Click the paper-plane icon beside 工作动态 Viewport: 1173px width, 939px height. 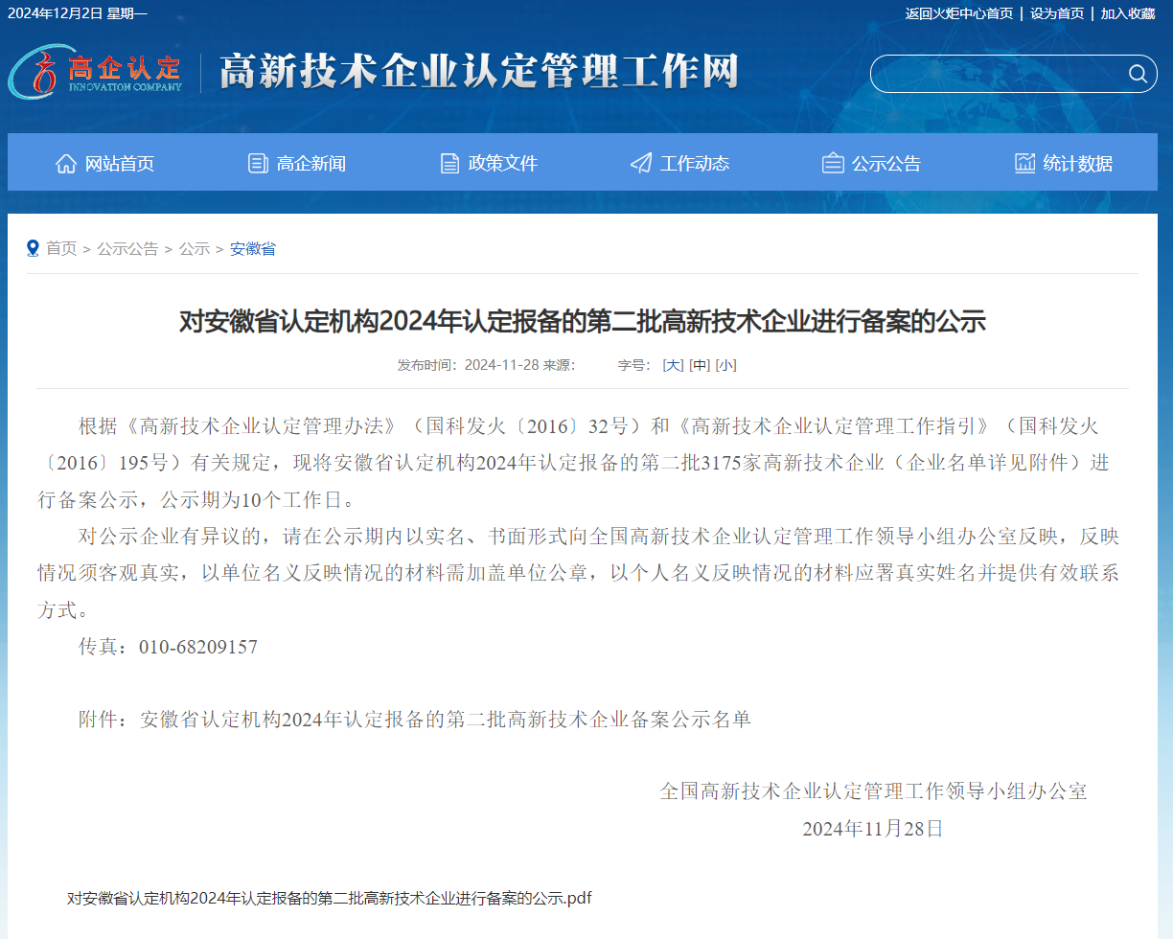[640, 163]
